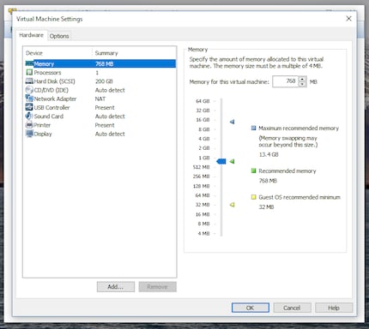Click the Sound Card icon

click(29, 116)
